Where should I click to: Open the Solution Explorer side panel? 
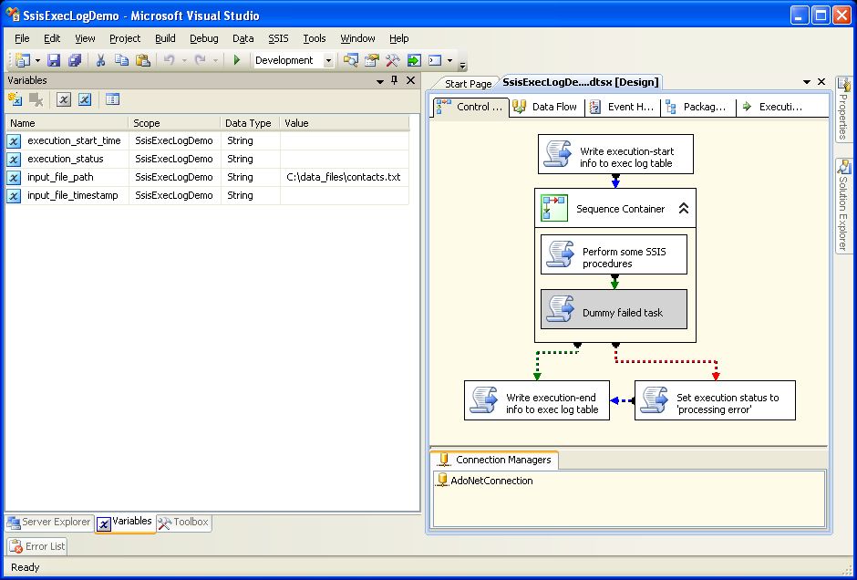click(843, 207)
